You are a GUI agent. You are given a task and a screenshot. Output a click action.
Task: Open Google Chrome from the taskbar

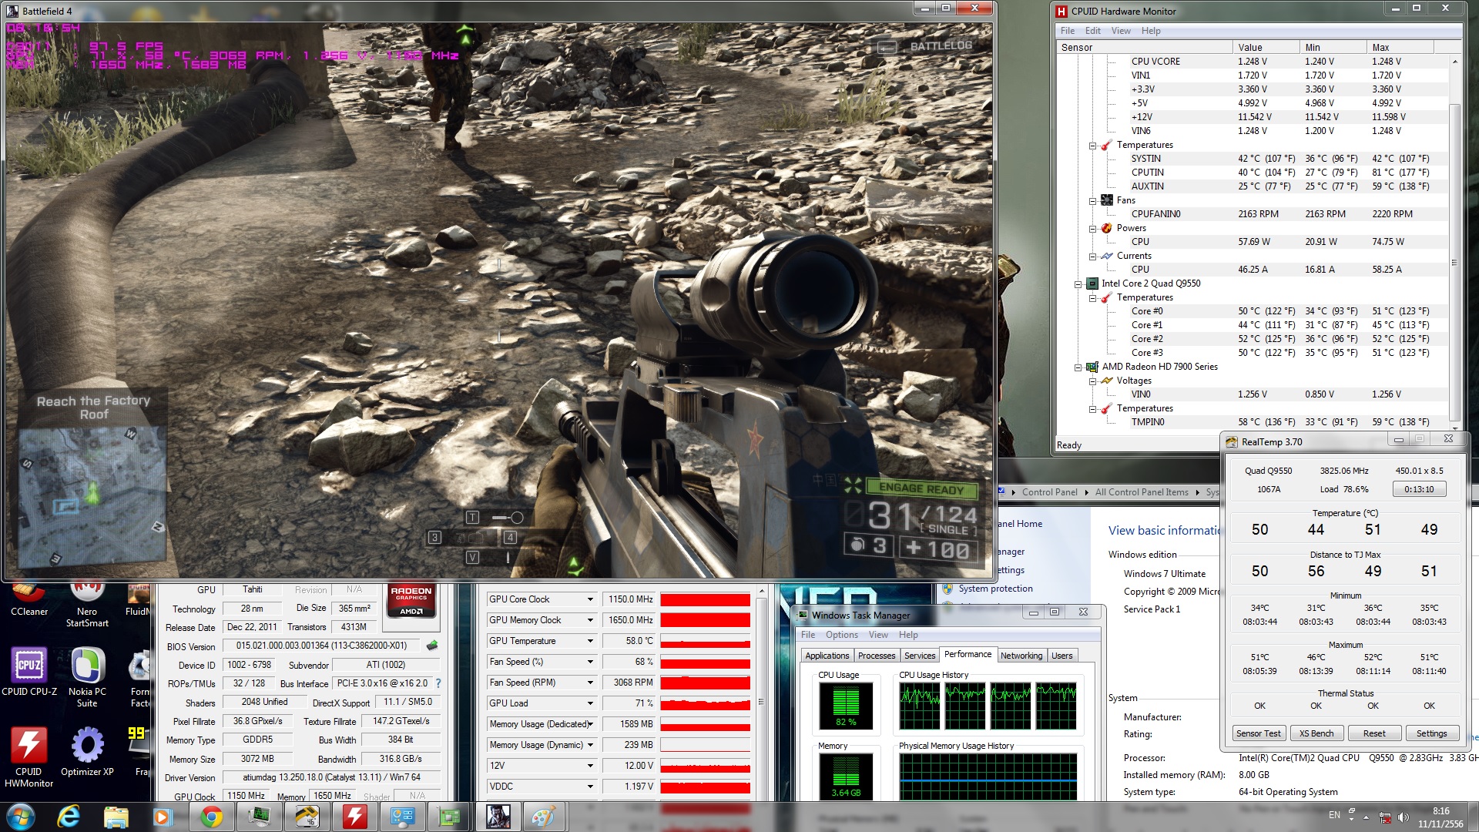point(211,817)
